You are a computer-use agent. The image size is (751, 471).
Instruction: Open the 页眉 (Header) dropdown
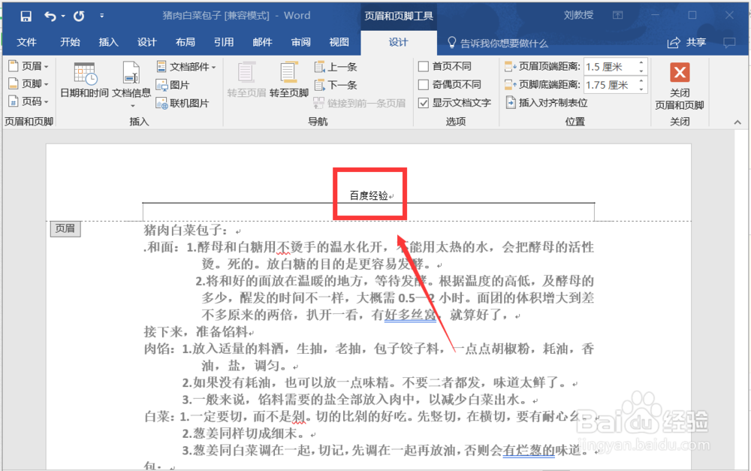[29, 66]
